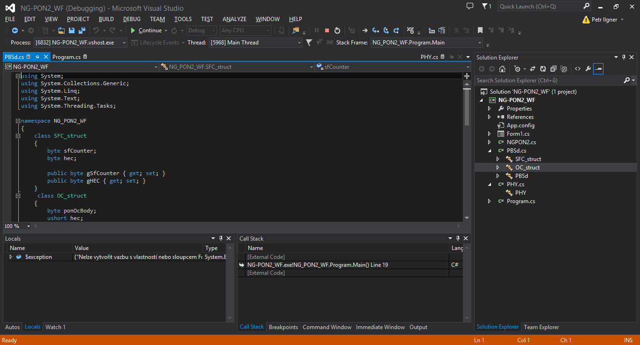This screenshot has width=640, height=345.
Task: Select the OC_struct item in Solution Explorer
Action: [528, 168]
